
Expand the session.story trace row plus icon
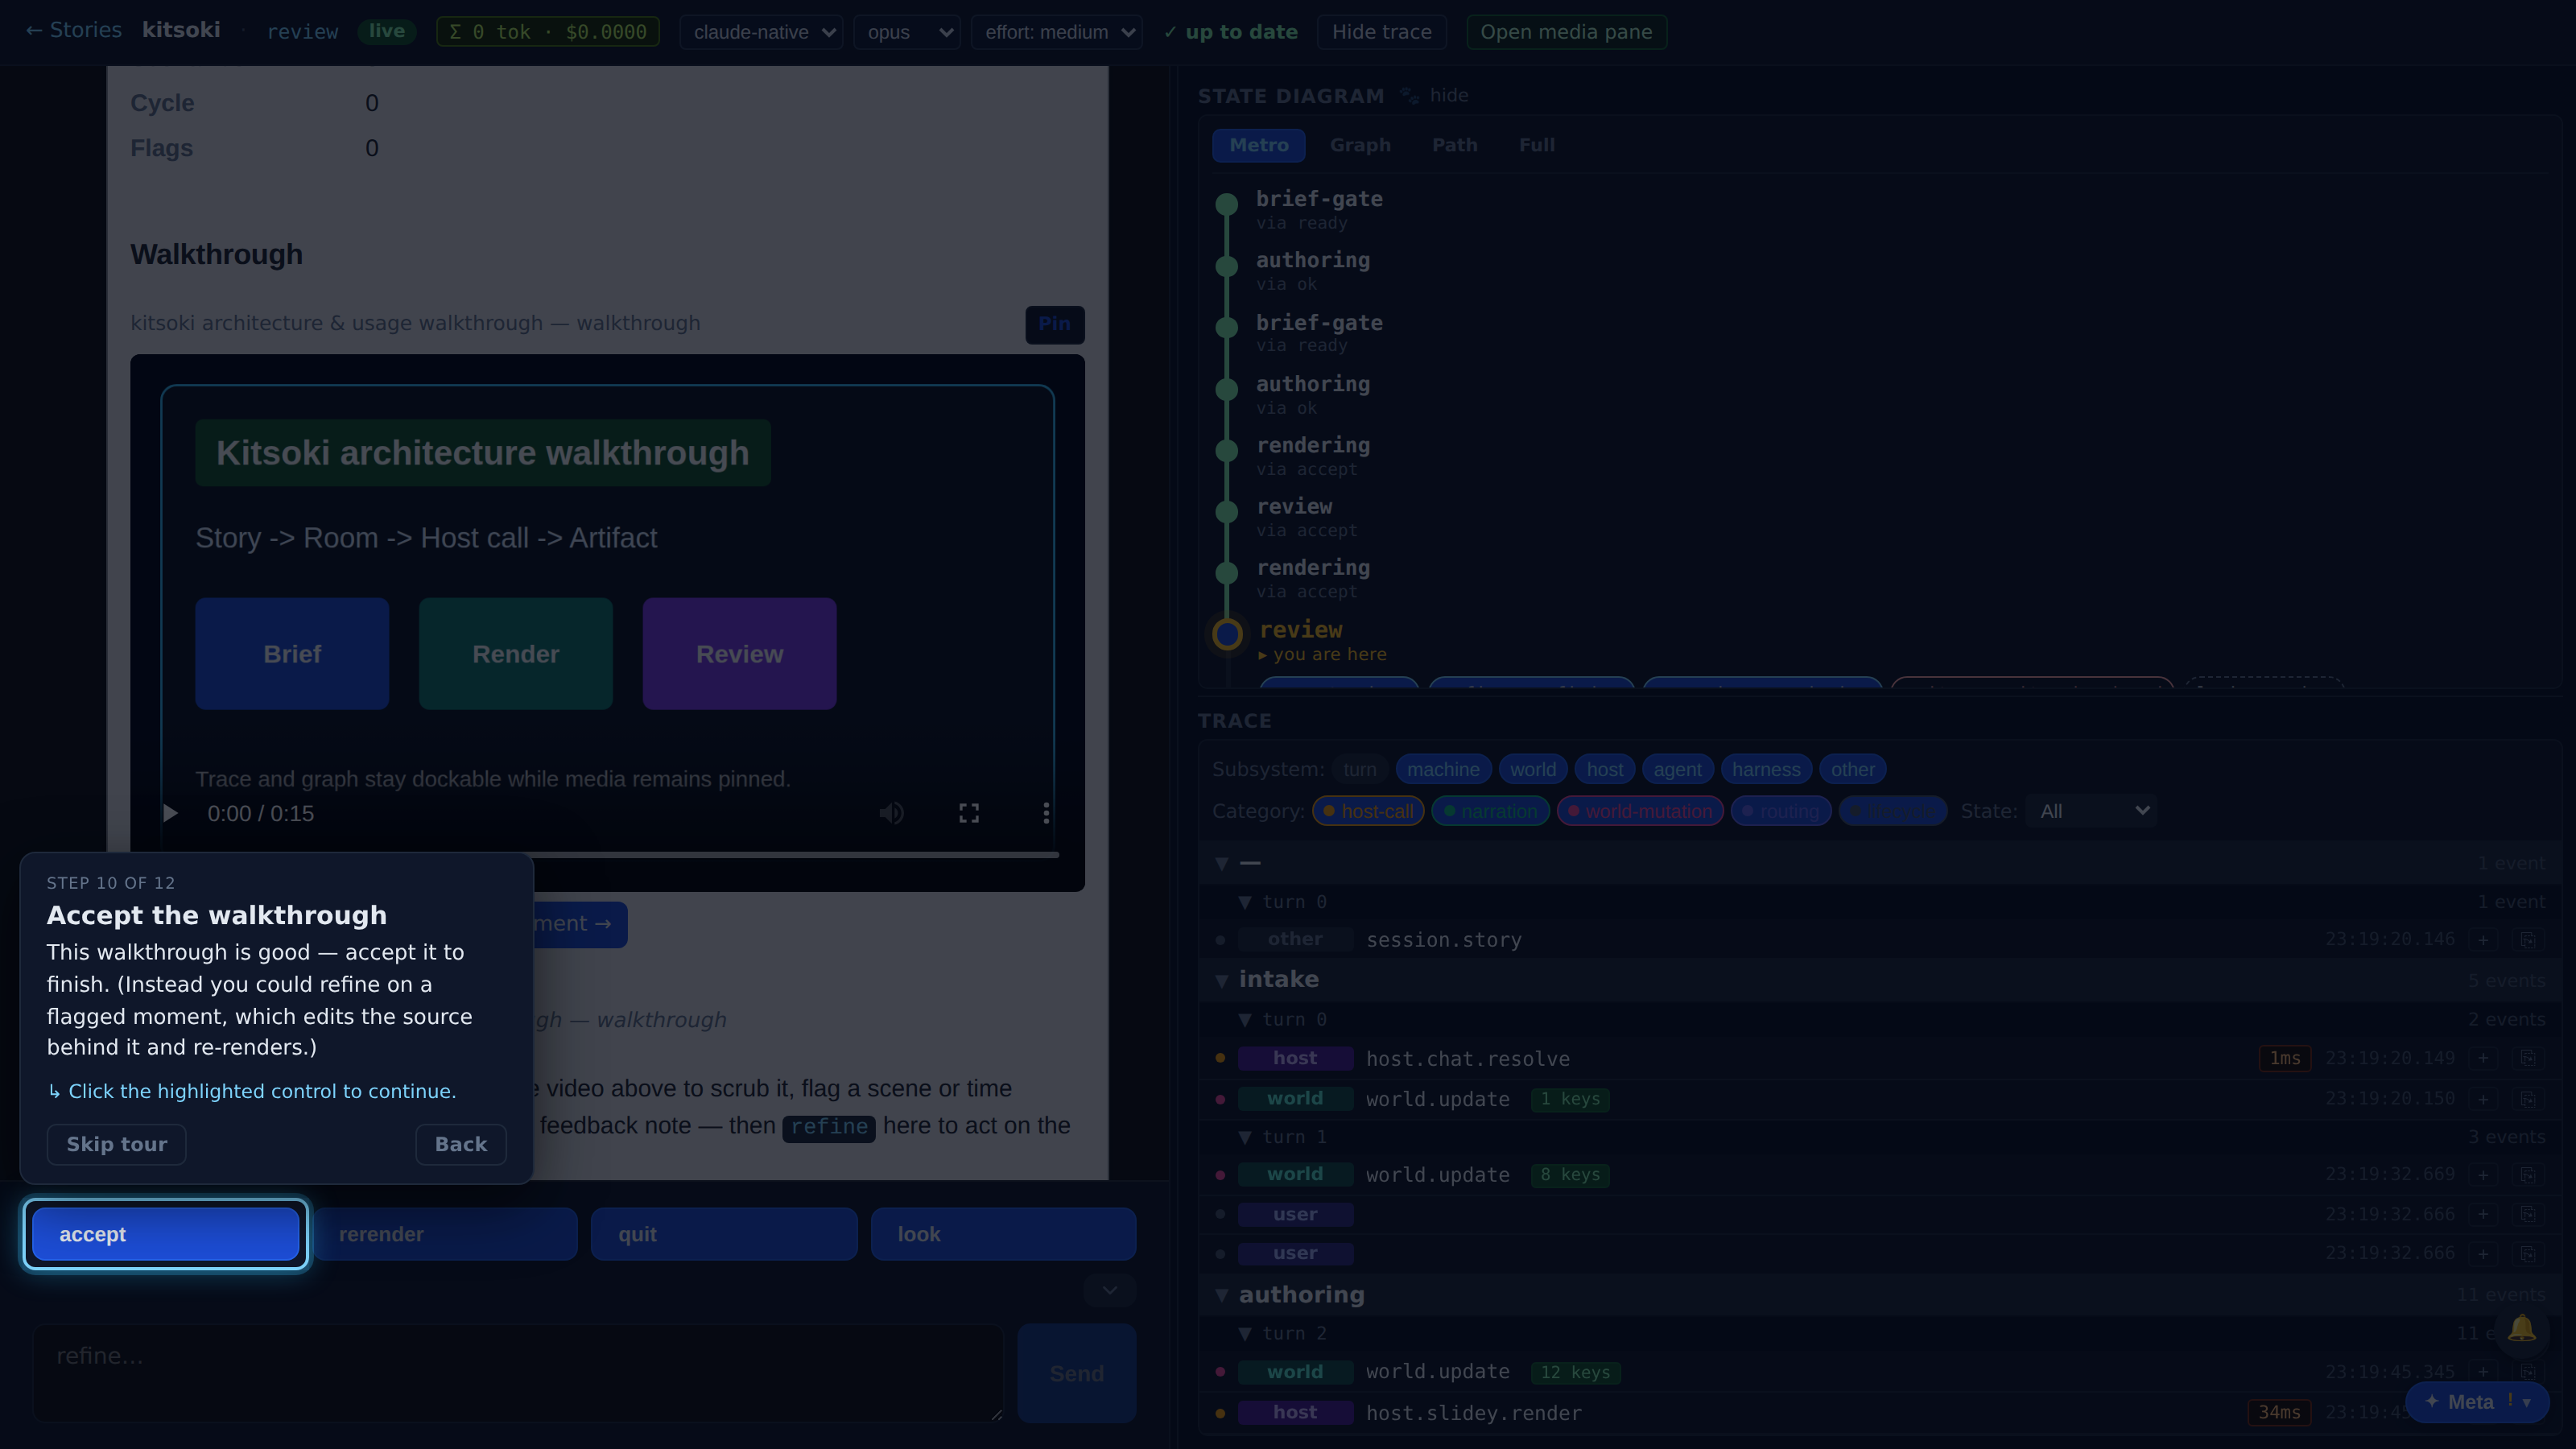pyautogui.click(x=2483, y=940)
